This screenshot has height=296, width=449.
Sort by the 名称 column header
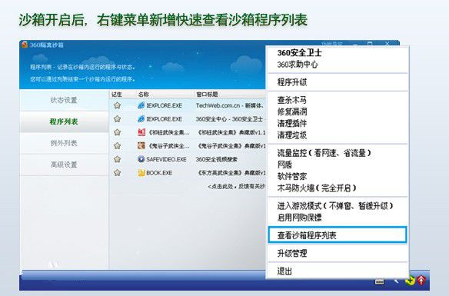pyautogui.click(x=144, y=94)
